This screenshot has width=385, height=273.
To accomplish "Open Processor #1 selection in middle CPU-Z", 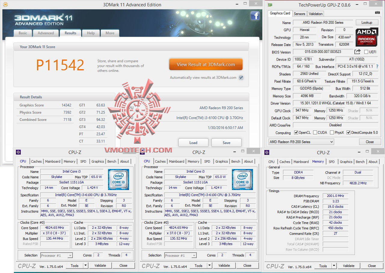I will [x=180, y=256].
